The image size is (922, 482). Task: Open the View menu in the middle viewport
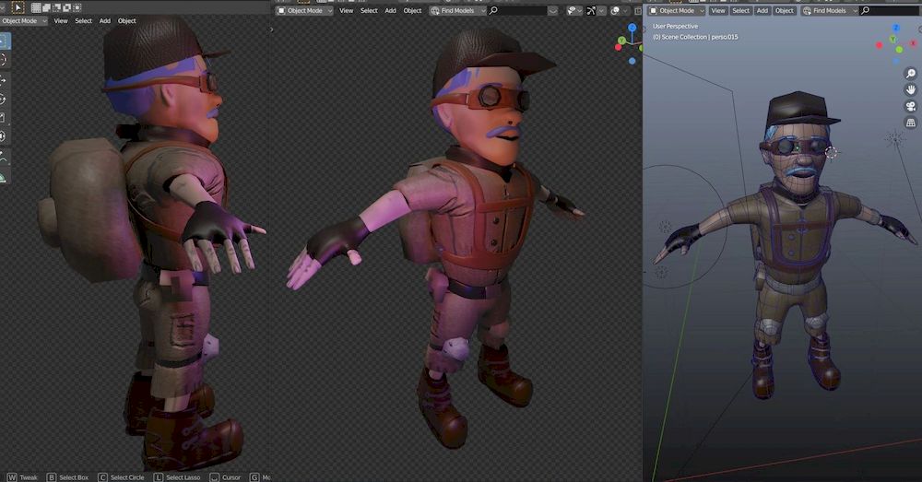pyautogui.click(x=347, y=10)
